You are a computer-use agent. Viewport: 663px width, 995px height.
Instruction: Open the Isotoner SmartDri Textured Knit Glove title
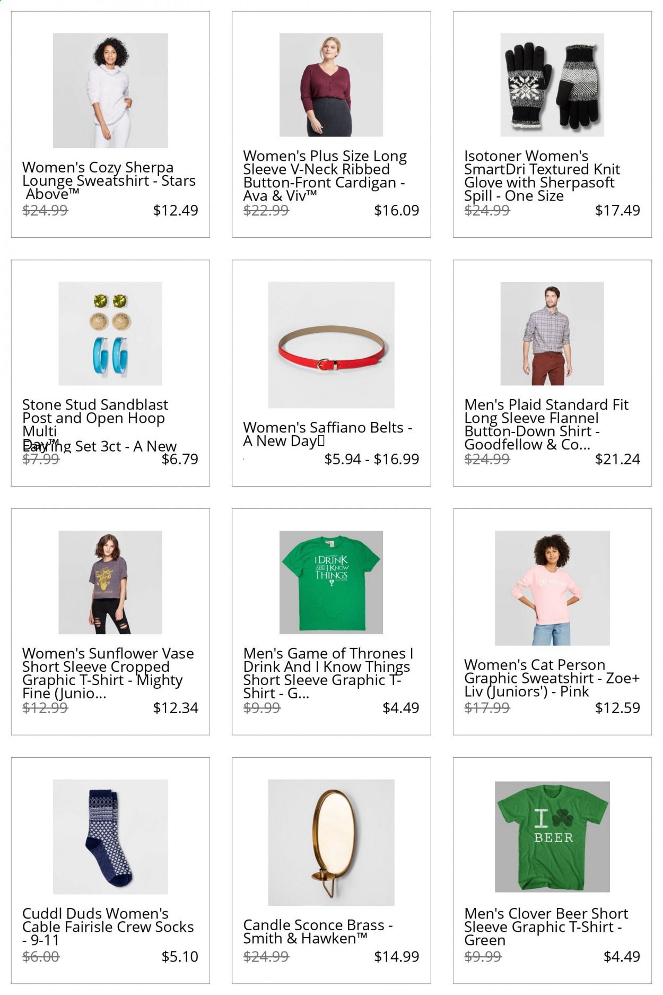pos(542,176)
